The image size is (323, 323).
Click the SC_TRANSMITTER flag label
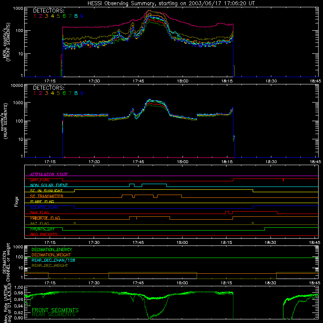(47, 196)
